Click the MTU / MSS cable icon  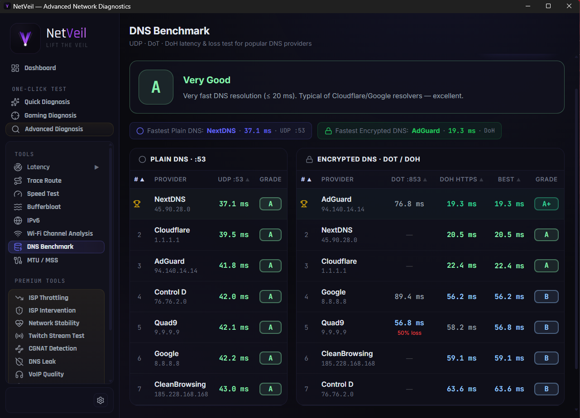[18, 260]
